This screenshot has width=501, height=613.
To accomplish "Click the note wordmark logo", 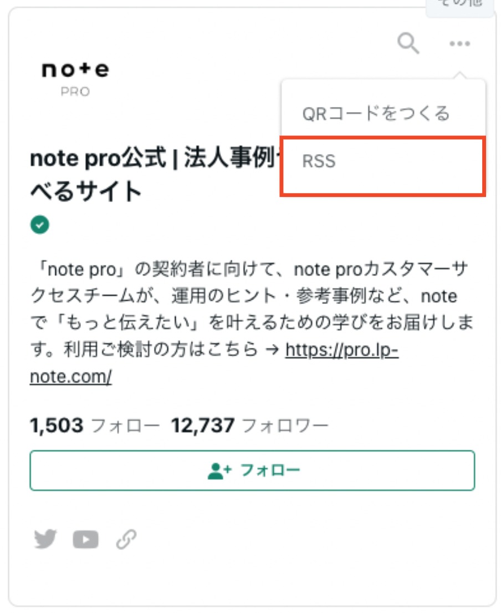I will (75, 69).
